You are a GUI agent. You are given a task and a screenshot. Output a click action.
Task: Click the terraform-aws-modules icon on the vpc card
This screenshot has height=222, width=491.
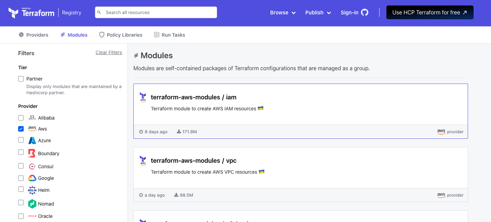[143, 161]
